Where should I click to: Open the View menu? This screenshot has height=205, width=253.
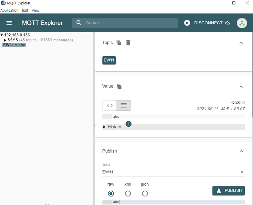35,10
